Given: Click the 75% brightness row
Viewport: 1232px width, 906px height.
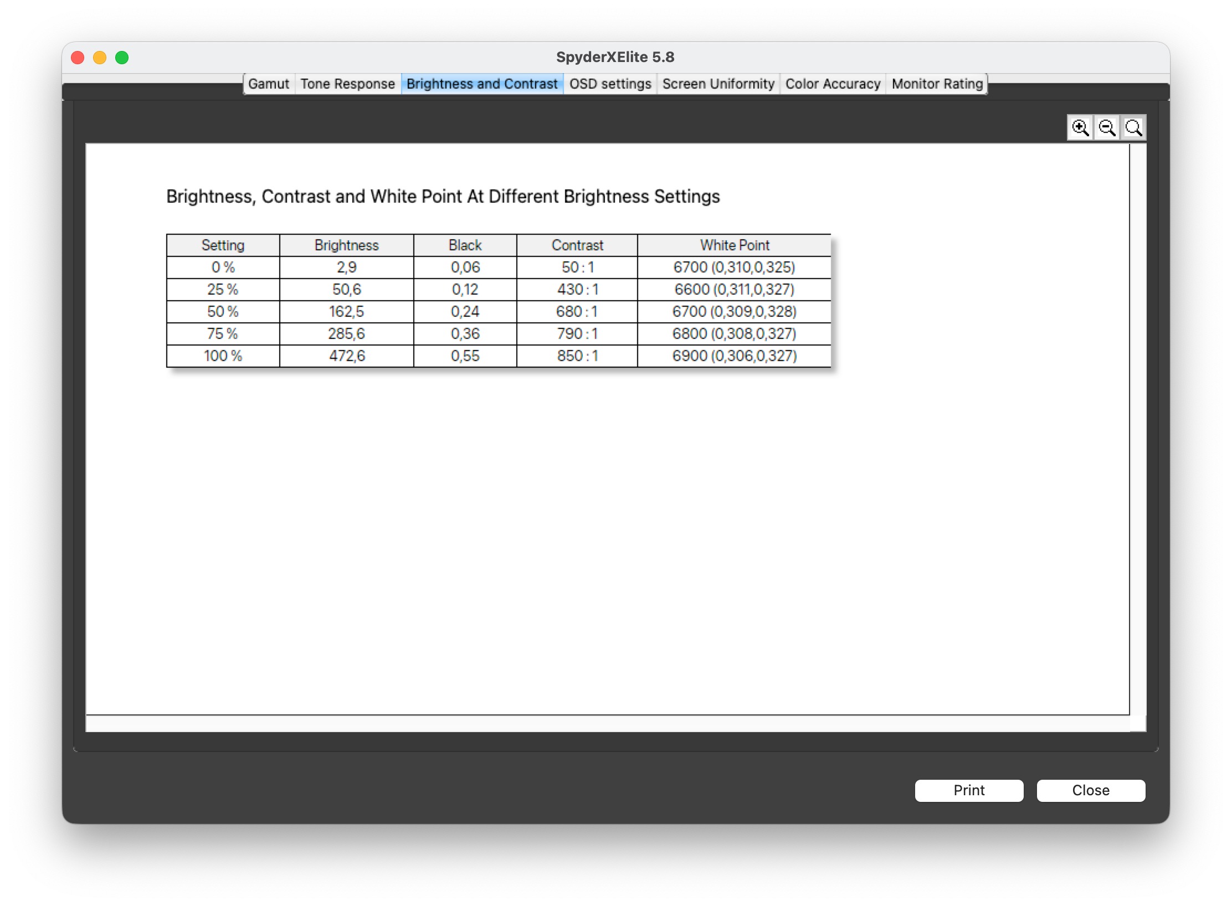Looking at the screenshot, I should coord(500,334).
